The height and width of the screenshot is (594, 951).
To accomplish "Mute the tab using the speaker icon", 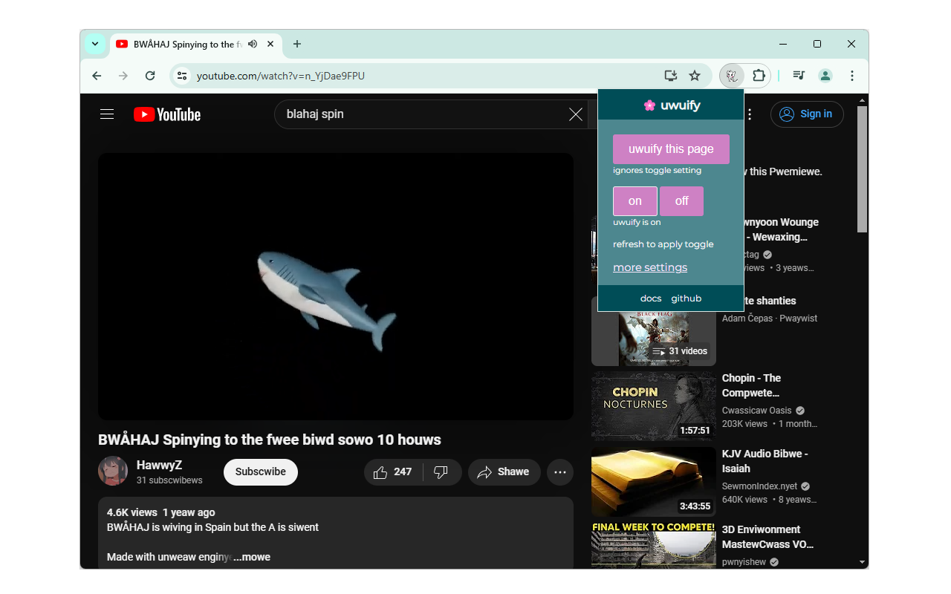I will coord(253,44).
